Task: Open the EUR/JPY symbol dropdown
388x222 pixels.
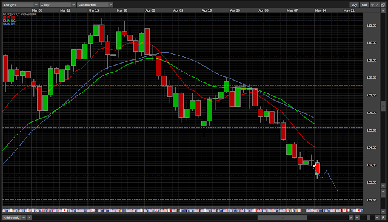Action: 20,5
